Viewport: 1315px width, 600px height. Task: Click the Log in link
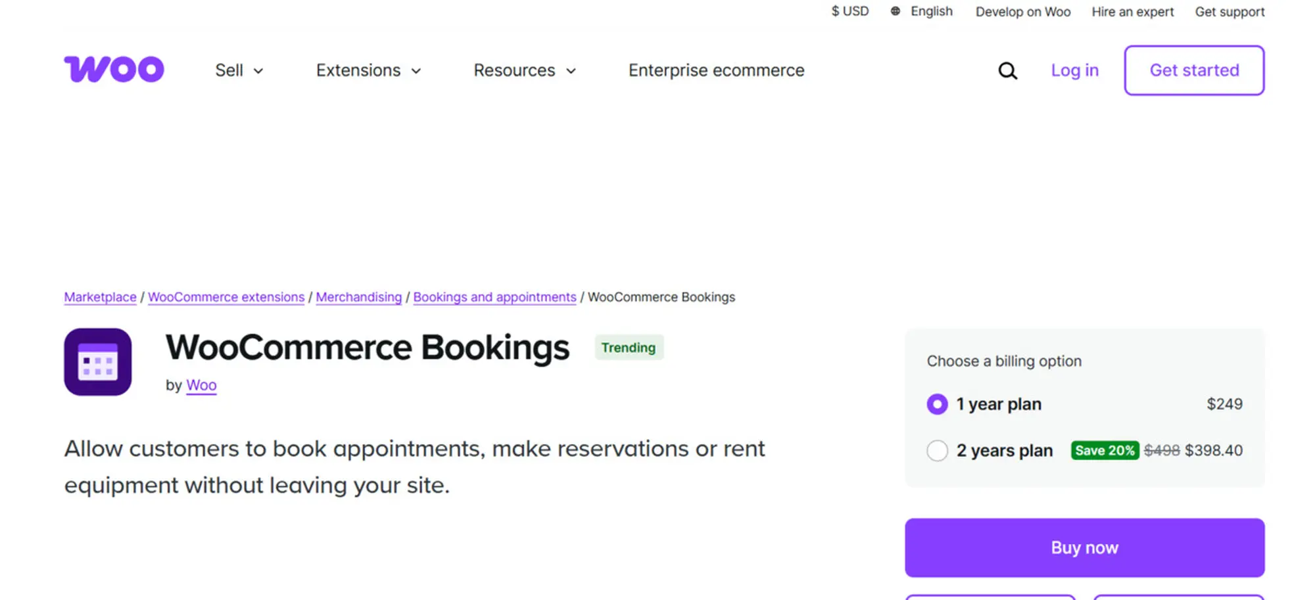tap(1074, 70)
